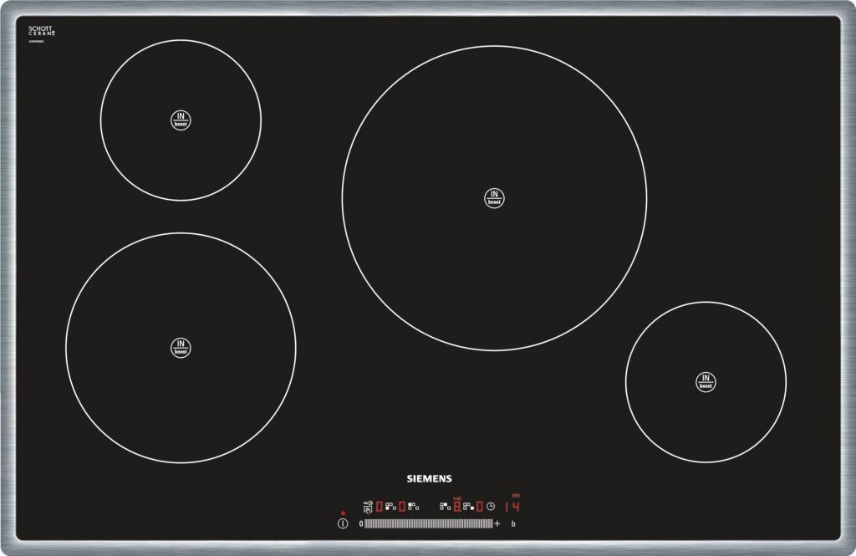This screenshot has width=856, height=556.
Task: Tap the IN boost symbol on the bottom-left zone
Action: [x=181, y=348]
